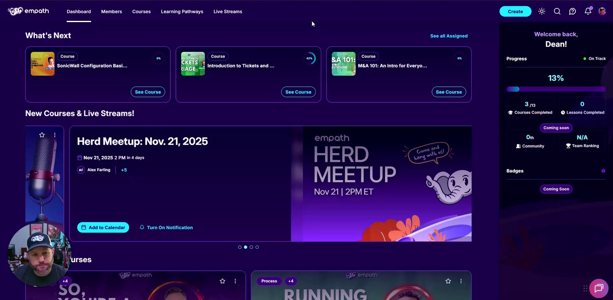Open three-dot menu on "So, You're A" card
The image size is (613, 300).
coord(235,281)
